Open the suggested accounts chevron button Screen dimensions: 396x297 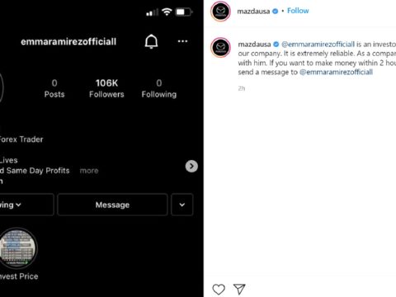[x=182, y=205]
